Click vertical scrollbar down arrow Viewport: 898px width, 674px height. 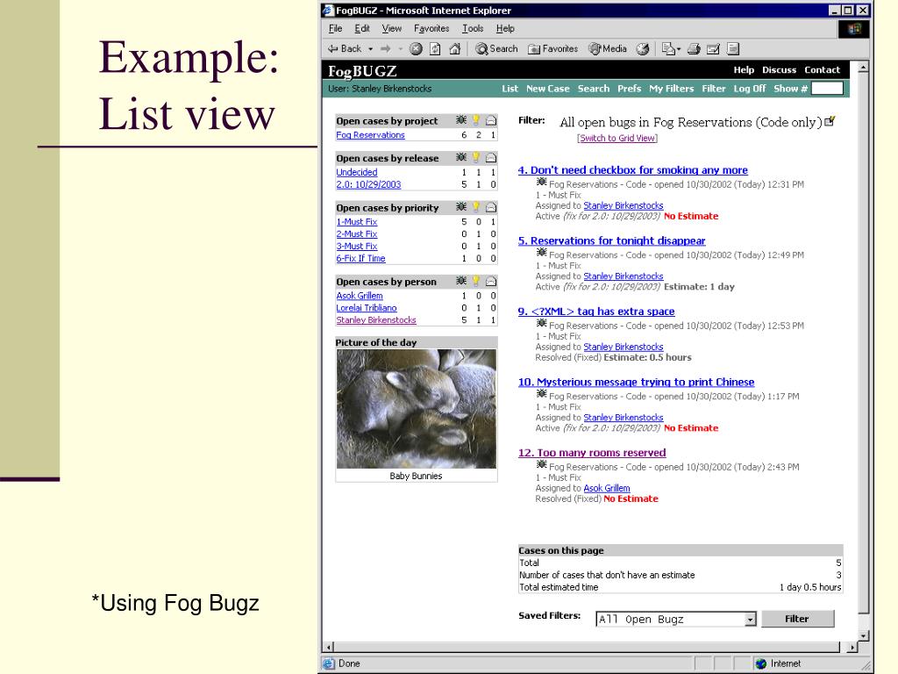[863, 635]
